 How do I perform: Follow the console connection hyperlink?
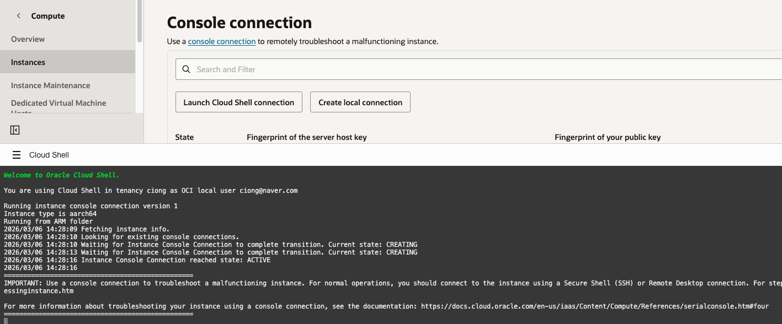pos(222,41)
